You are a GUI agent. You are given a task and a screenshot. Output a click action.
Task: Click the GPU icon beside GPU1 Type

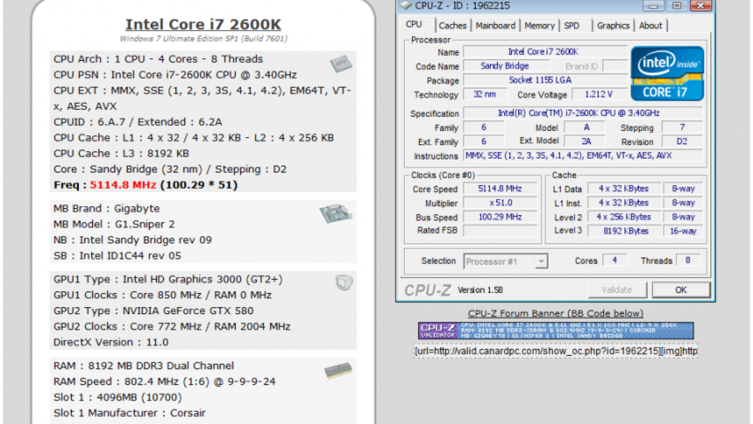[x=344, y=282]
